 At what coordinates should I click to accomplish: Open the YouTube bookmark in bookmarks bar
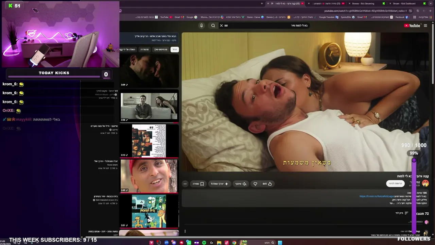pyautogui.click(x=166, y=17)
